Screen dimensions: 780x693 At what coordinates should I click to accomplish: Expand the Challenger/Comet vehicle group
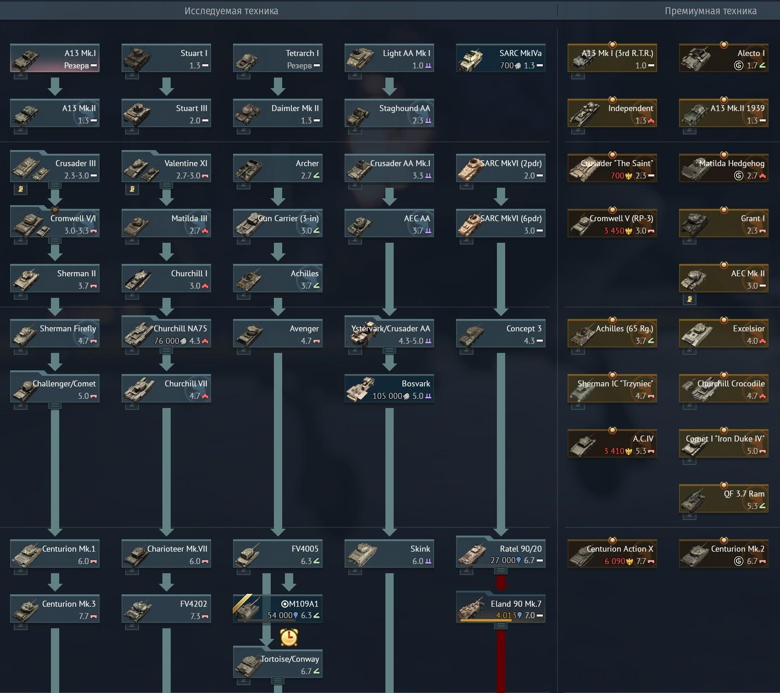pyautogui.click(x=55, y=405)
